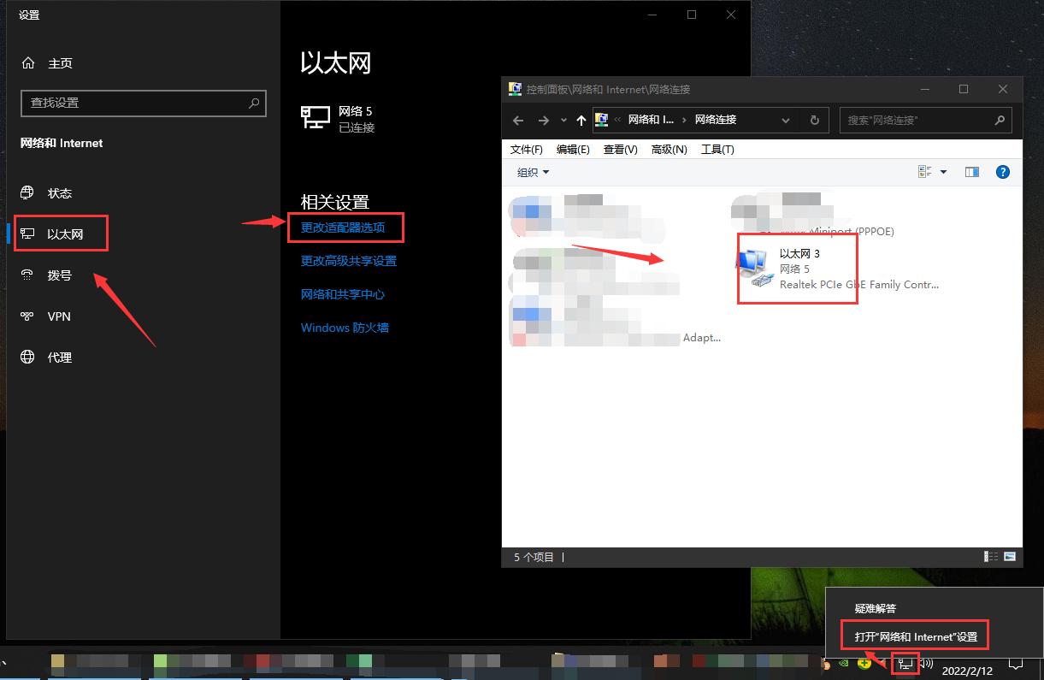Go up one level with the up arrow

tap(581, 121)
